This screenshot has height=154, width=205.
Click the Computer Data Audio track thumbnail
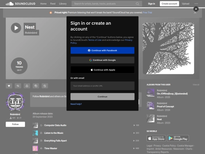click(x=35, y=125)
